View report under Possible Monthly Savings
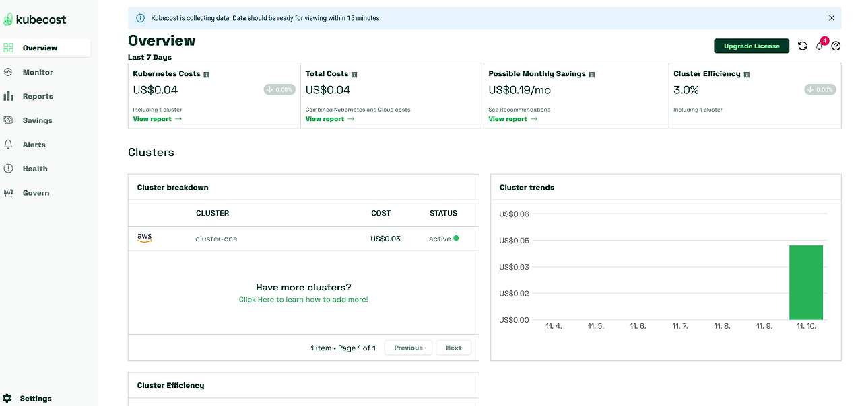The height and width of the screenshot is (406, 862). click(x=513, y=119)
